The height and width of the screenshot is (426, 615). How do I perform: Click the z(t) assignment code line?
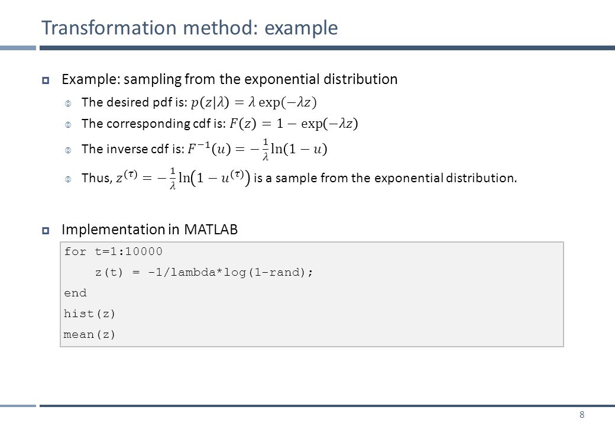[x=204, y=272]
